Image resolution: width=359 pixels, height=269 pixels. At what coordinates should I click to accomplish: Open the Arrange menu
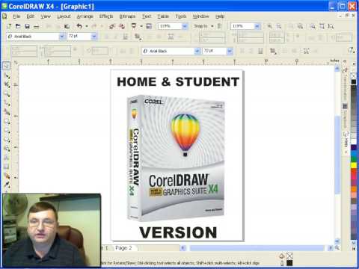pyautogui.click(x=85, y=16)
